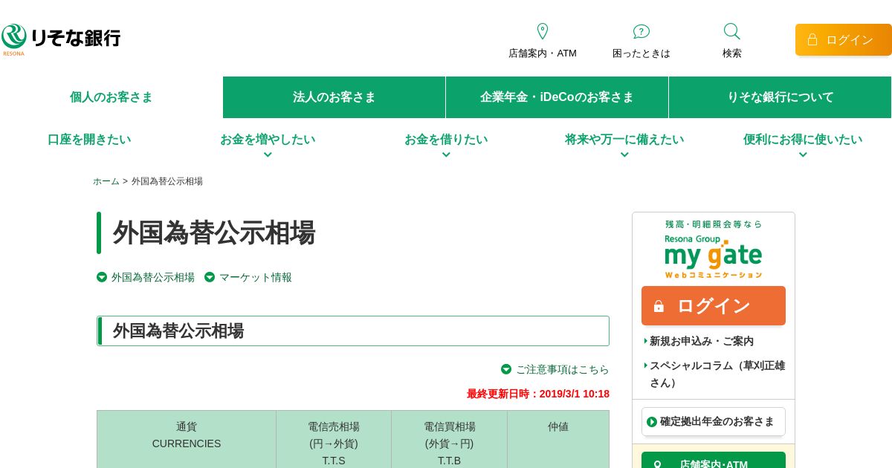Expand the 便利にお得に使いたい menu chevron
The image size is (892, 468).
pyautogui.click(x=803, y=155)
